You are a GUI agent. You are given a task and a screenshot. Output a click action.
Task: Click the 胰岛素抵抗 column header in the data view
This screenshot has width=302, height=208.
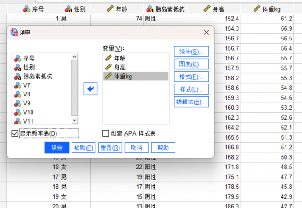click(x=165, y=9)
